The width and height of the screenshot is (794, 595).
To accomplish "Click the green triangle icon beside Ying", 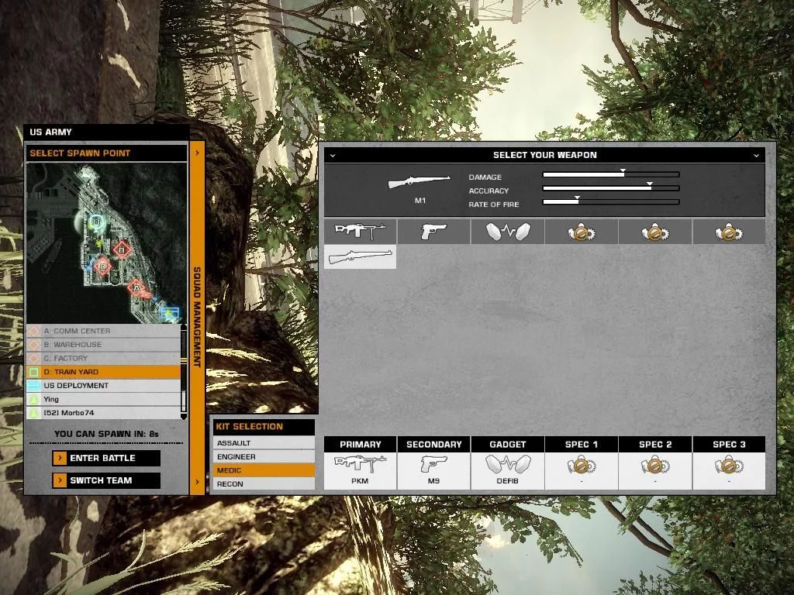I will click(x=34, y=399).
